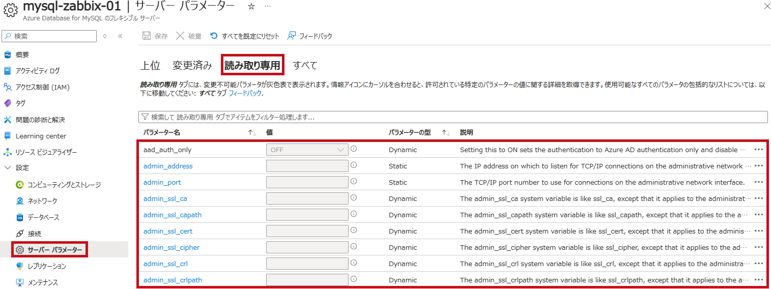Click info icon for admin_ssl_capath

[x=354, y=214]
